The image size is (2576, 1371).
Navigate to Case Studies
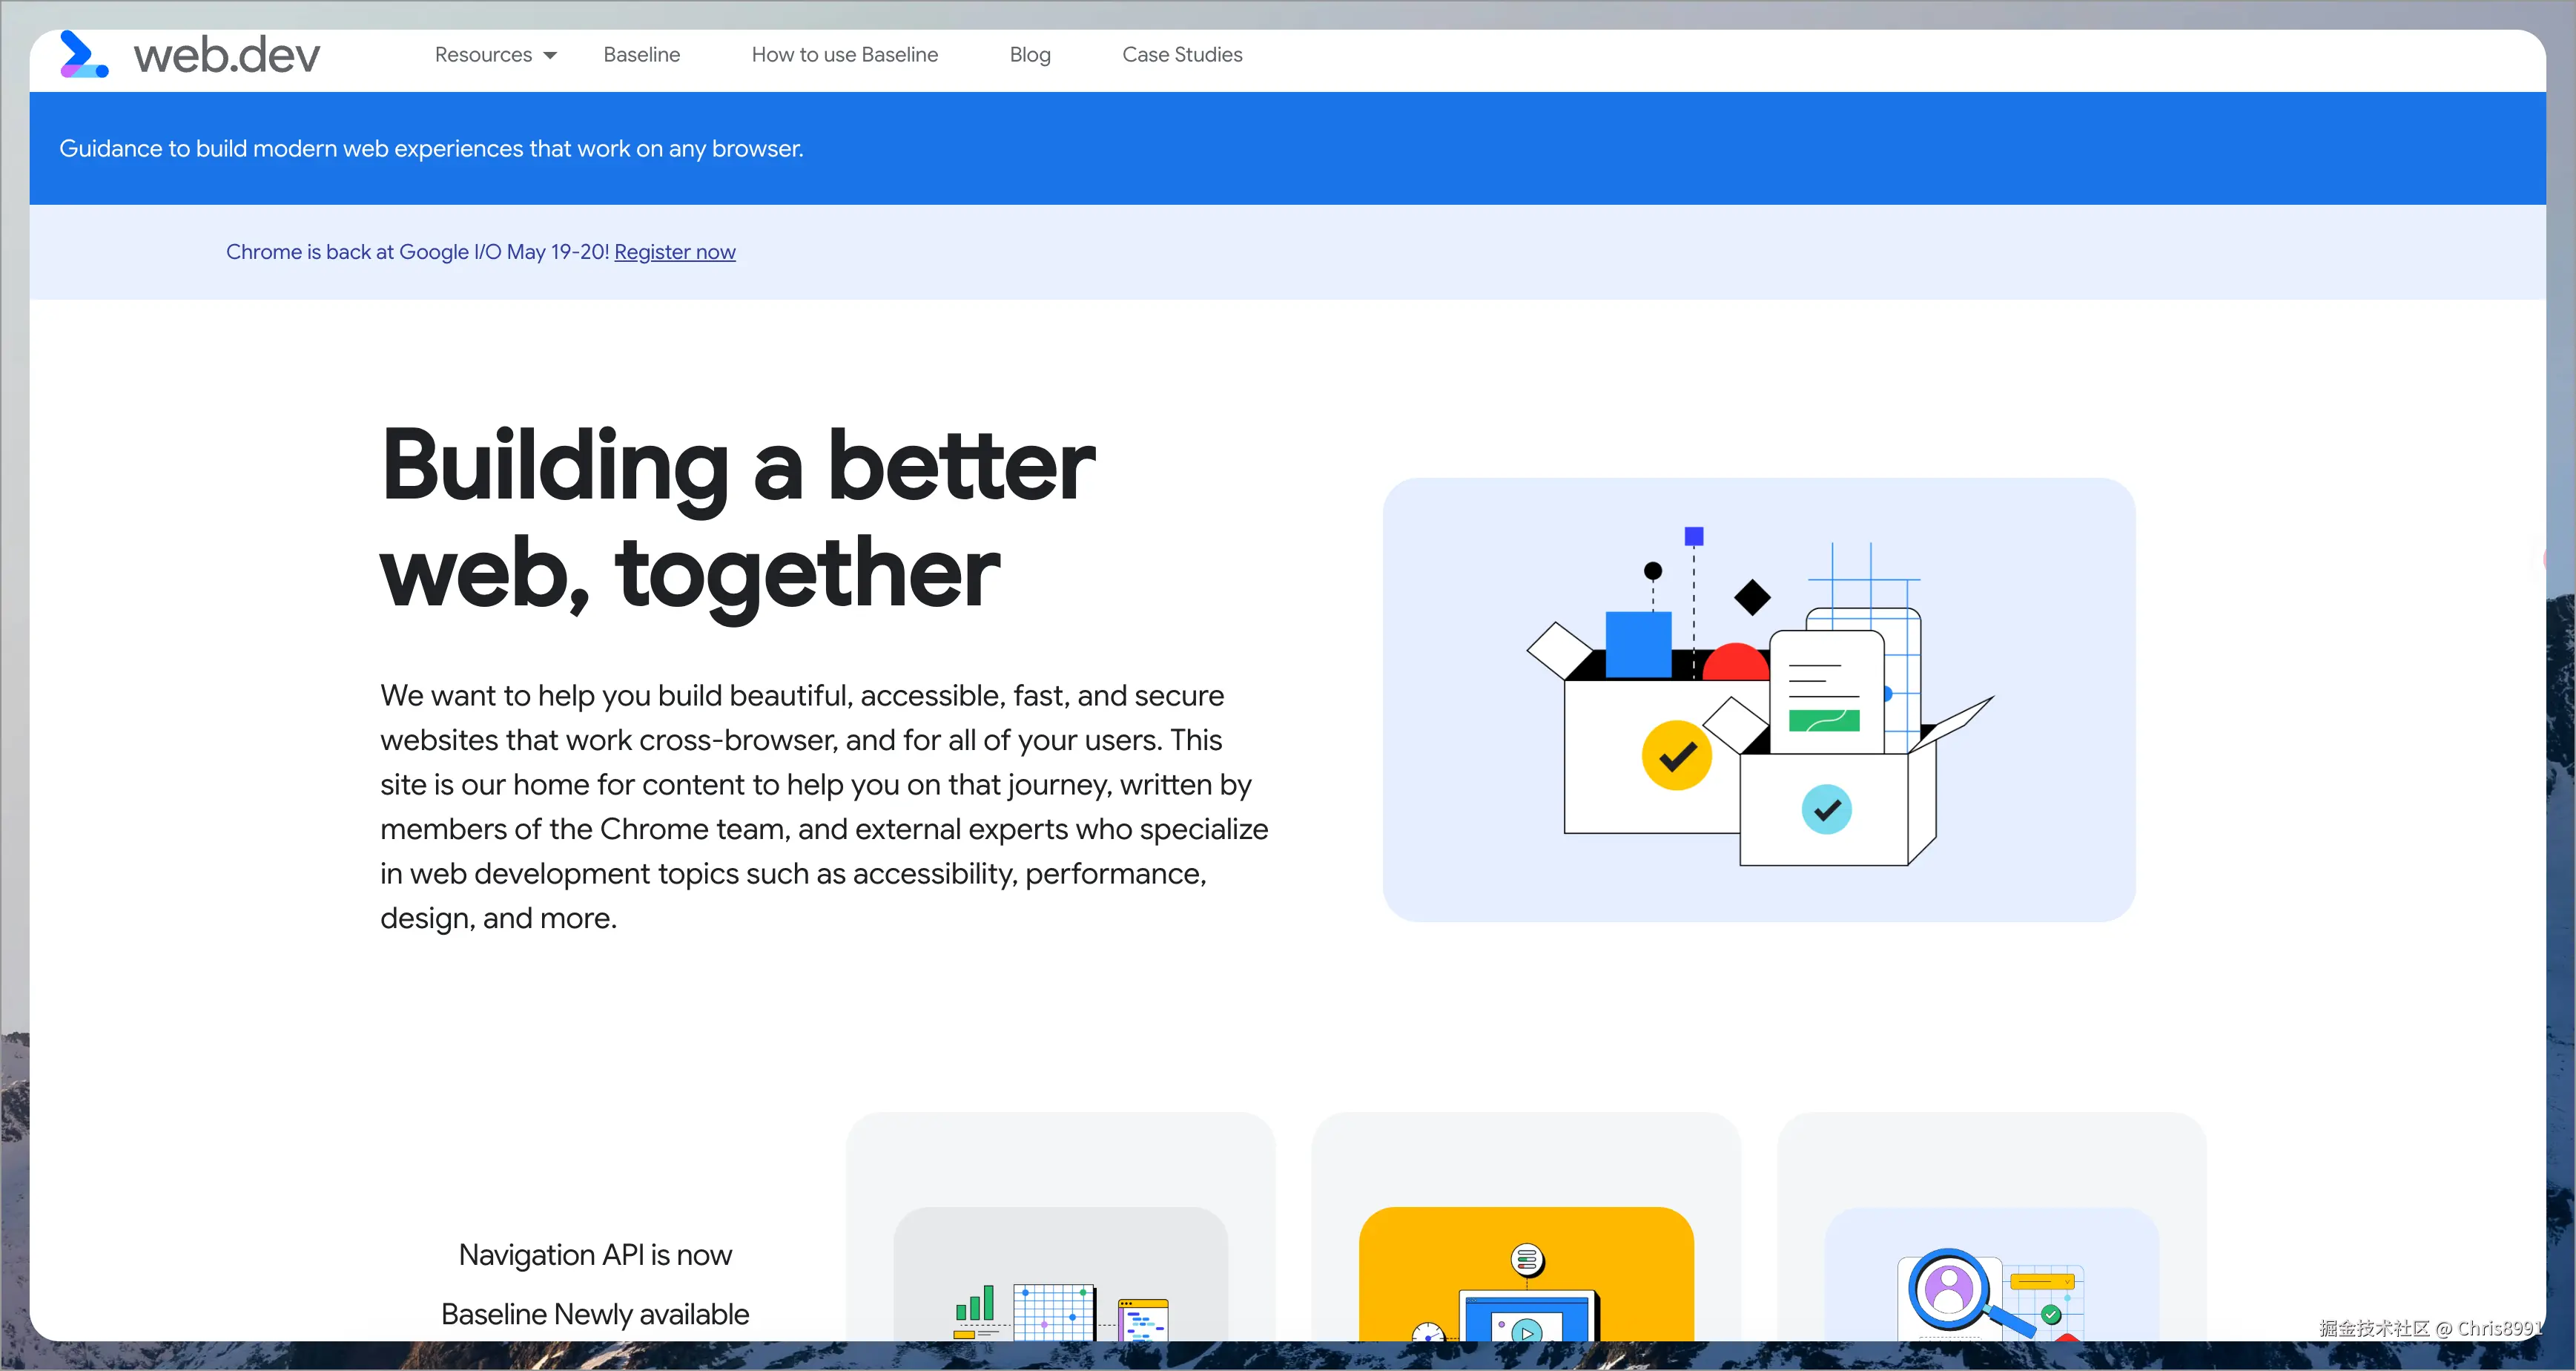(x=1181, y=55)
